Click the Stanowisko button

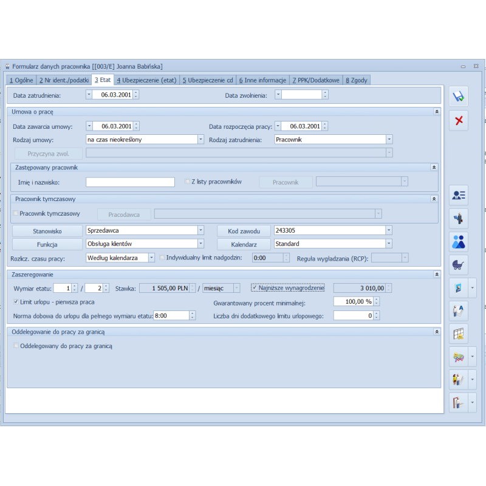tap(47, 231)
